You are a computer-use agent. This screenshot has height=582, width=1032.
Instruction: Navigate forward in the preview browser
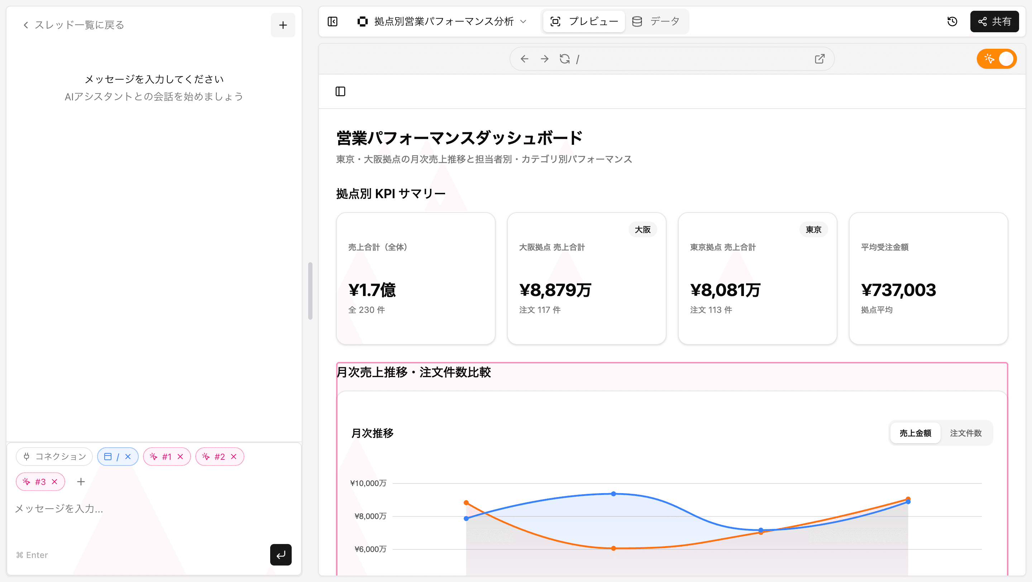click(x=544, y=58)
